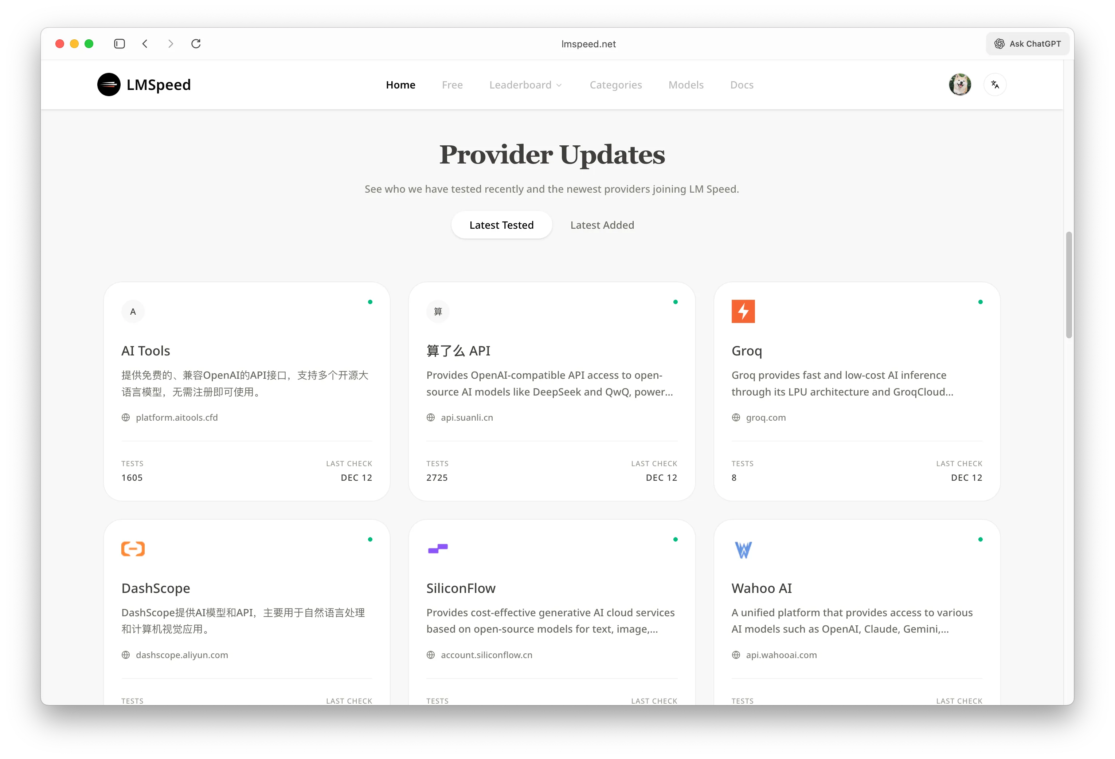Screen dimensions: 1115x759
Task: Click the LMSpeed logo icon
Action: tap(109, 84)
